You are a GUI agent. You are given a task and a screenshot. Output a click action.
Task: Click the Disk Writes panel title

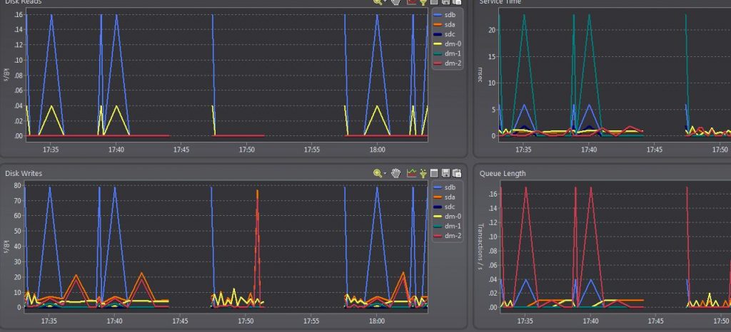tap(24, 173)
